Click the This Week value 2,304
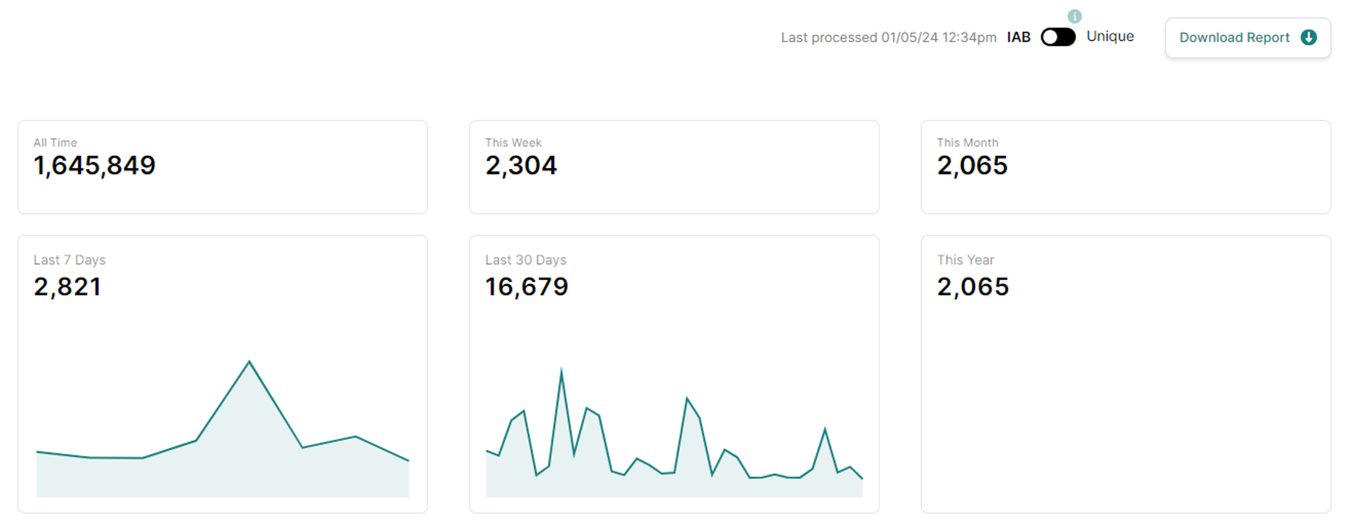 pyautogui.click(x=521, y=166)
